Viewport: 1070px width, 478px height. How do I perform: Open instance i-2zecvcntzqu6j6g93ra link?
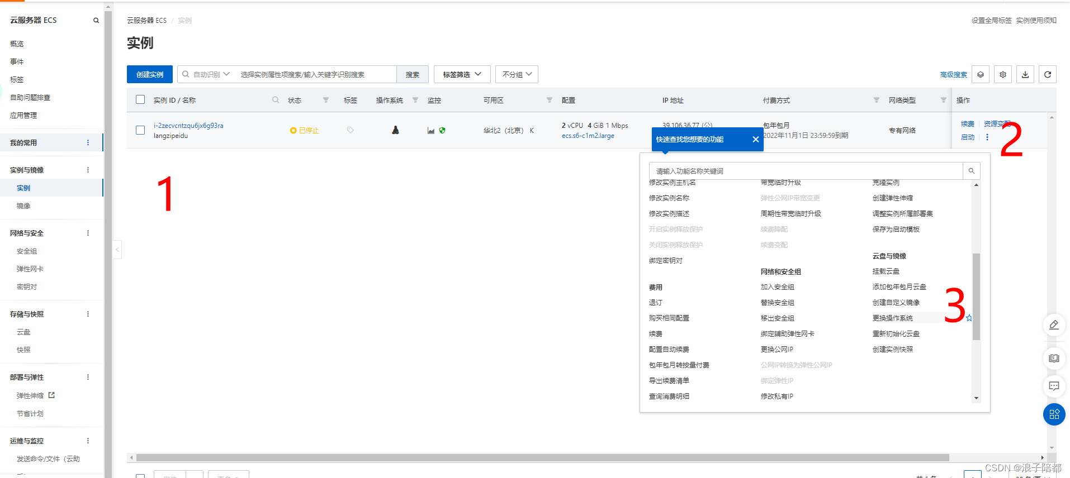pos(188,126)
